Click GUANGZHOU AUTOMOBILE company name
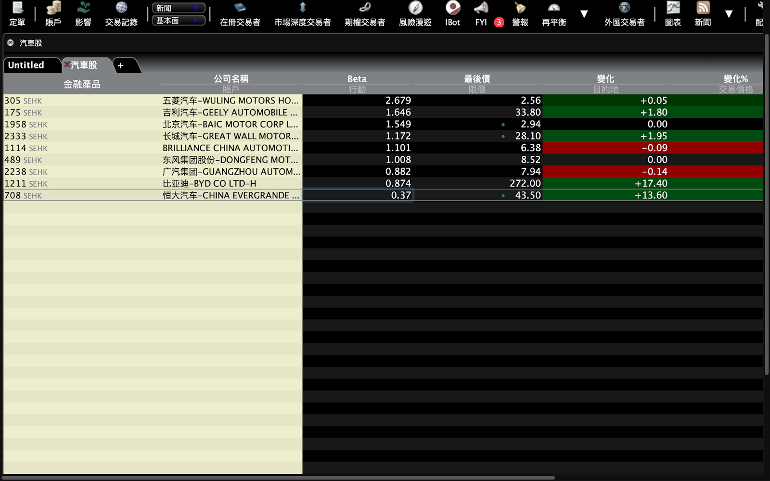Image resolution: width=770 pixels, height=481 pixels. [x=231, y=171]
